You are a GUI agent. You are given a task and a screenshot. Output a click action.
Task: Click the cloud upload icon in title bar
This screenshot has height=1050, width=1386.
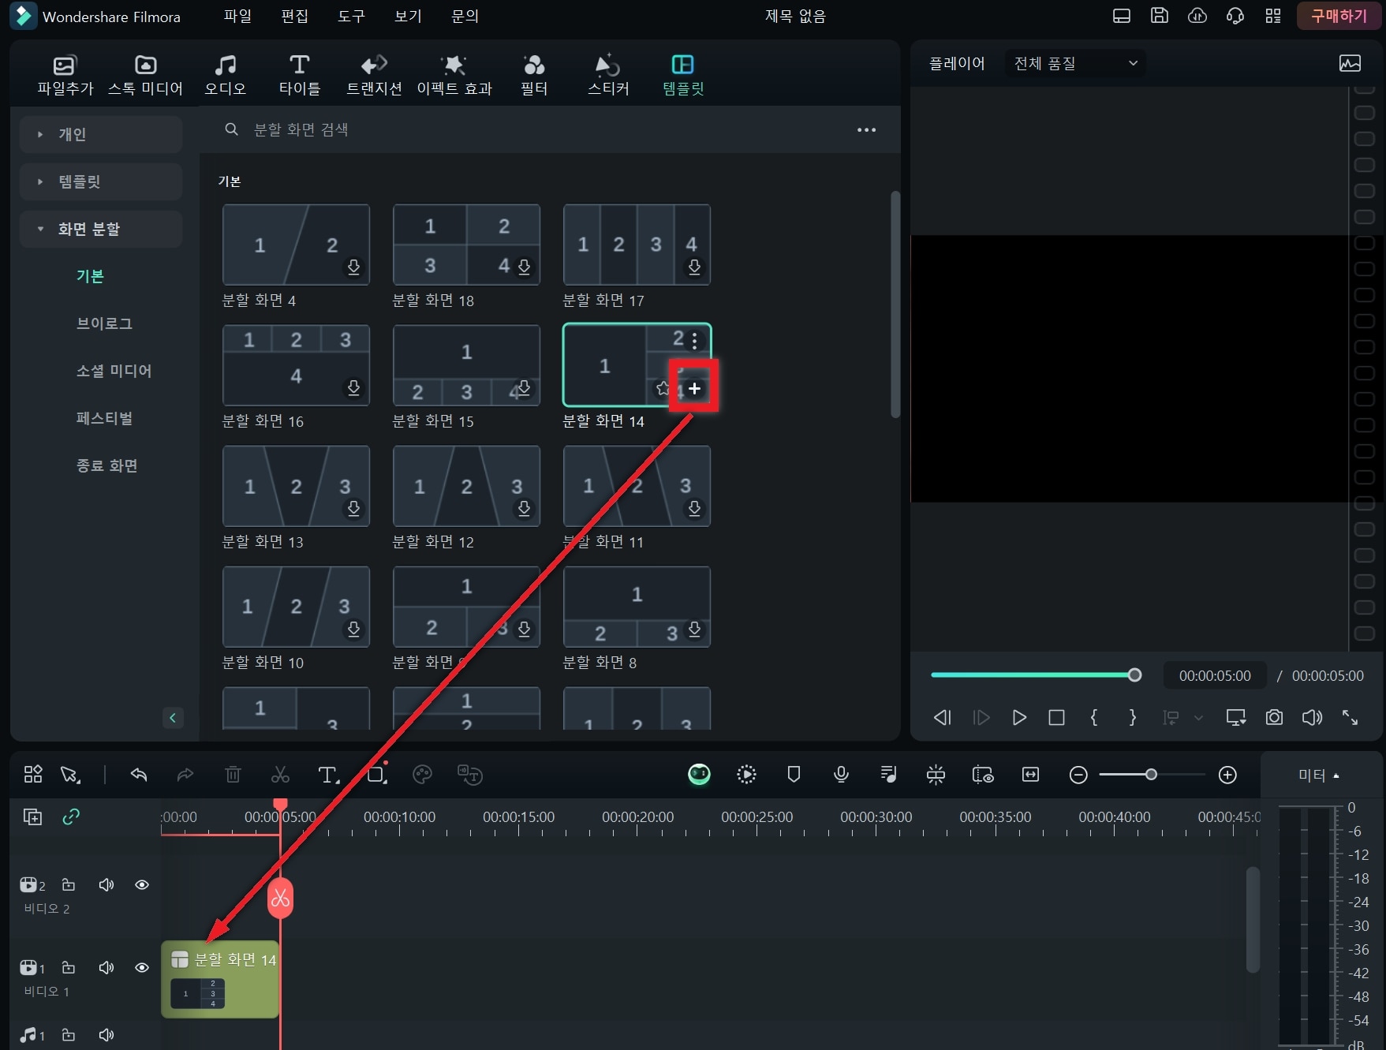1197,16
